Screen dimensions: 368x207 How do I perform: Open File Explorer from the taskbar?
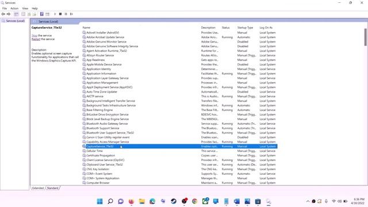click(x=142, y=201)
